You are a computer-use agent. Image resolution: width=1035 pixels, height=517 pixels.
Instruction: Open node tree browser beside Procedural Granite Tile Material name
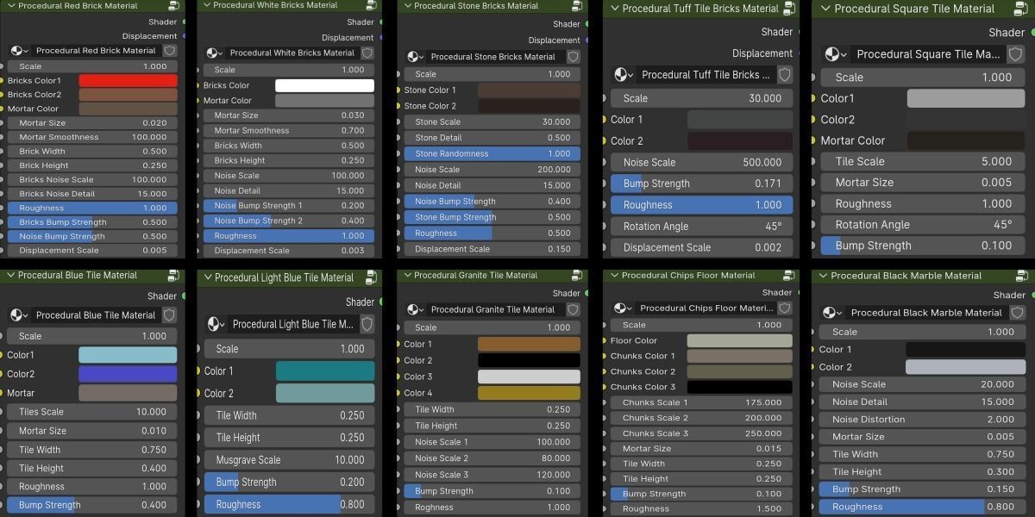click(x=414, y=309)
